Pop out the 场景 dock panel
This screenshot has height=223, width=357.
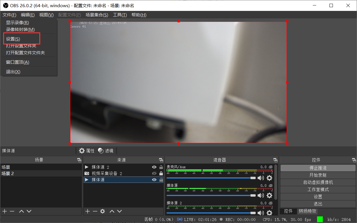coord(79,160)
